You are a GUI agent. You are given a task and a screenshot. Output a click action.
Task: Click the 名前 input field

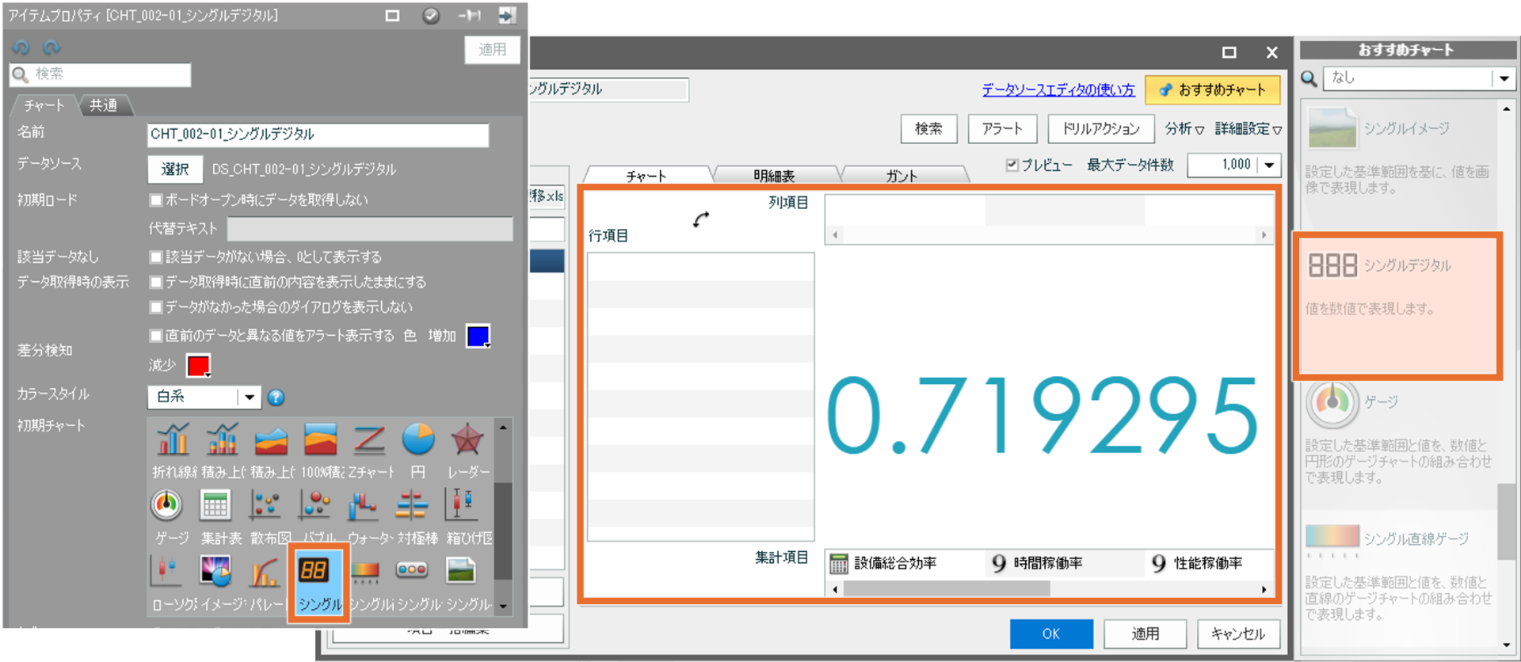(x=318, y=135)
